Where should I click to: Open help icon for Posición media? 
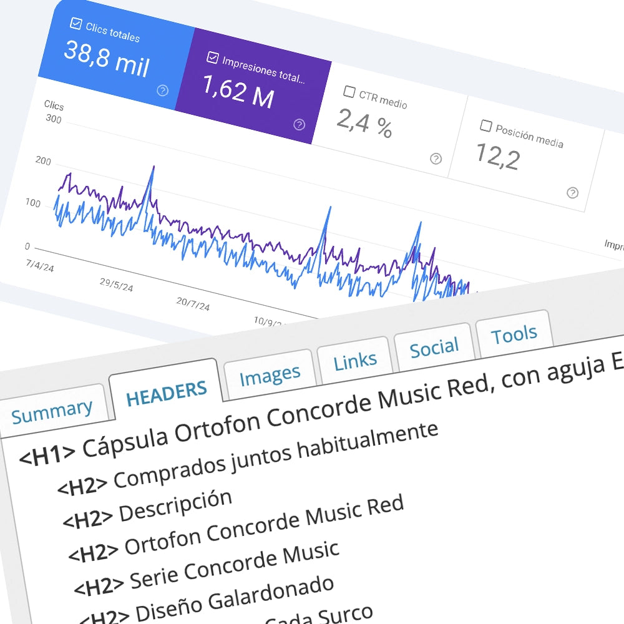point(572,193)
